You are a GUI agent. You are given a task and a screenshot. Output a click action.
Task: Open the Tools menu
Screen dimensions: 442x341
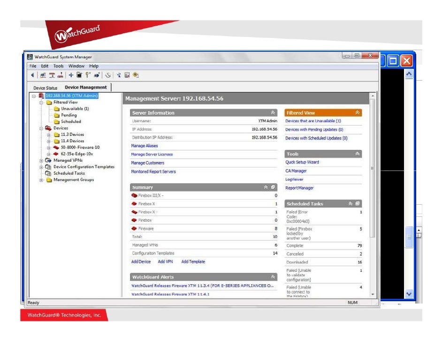(x=58, y=66)
